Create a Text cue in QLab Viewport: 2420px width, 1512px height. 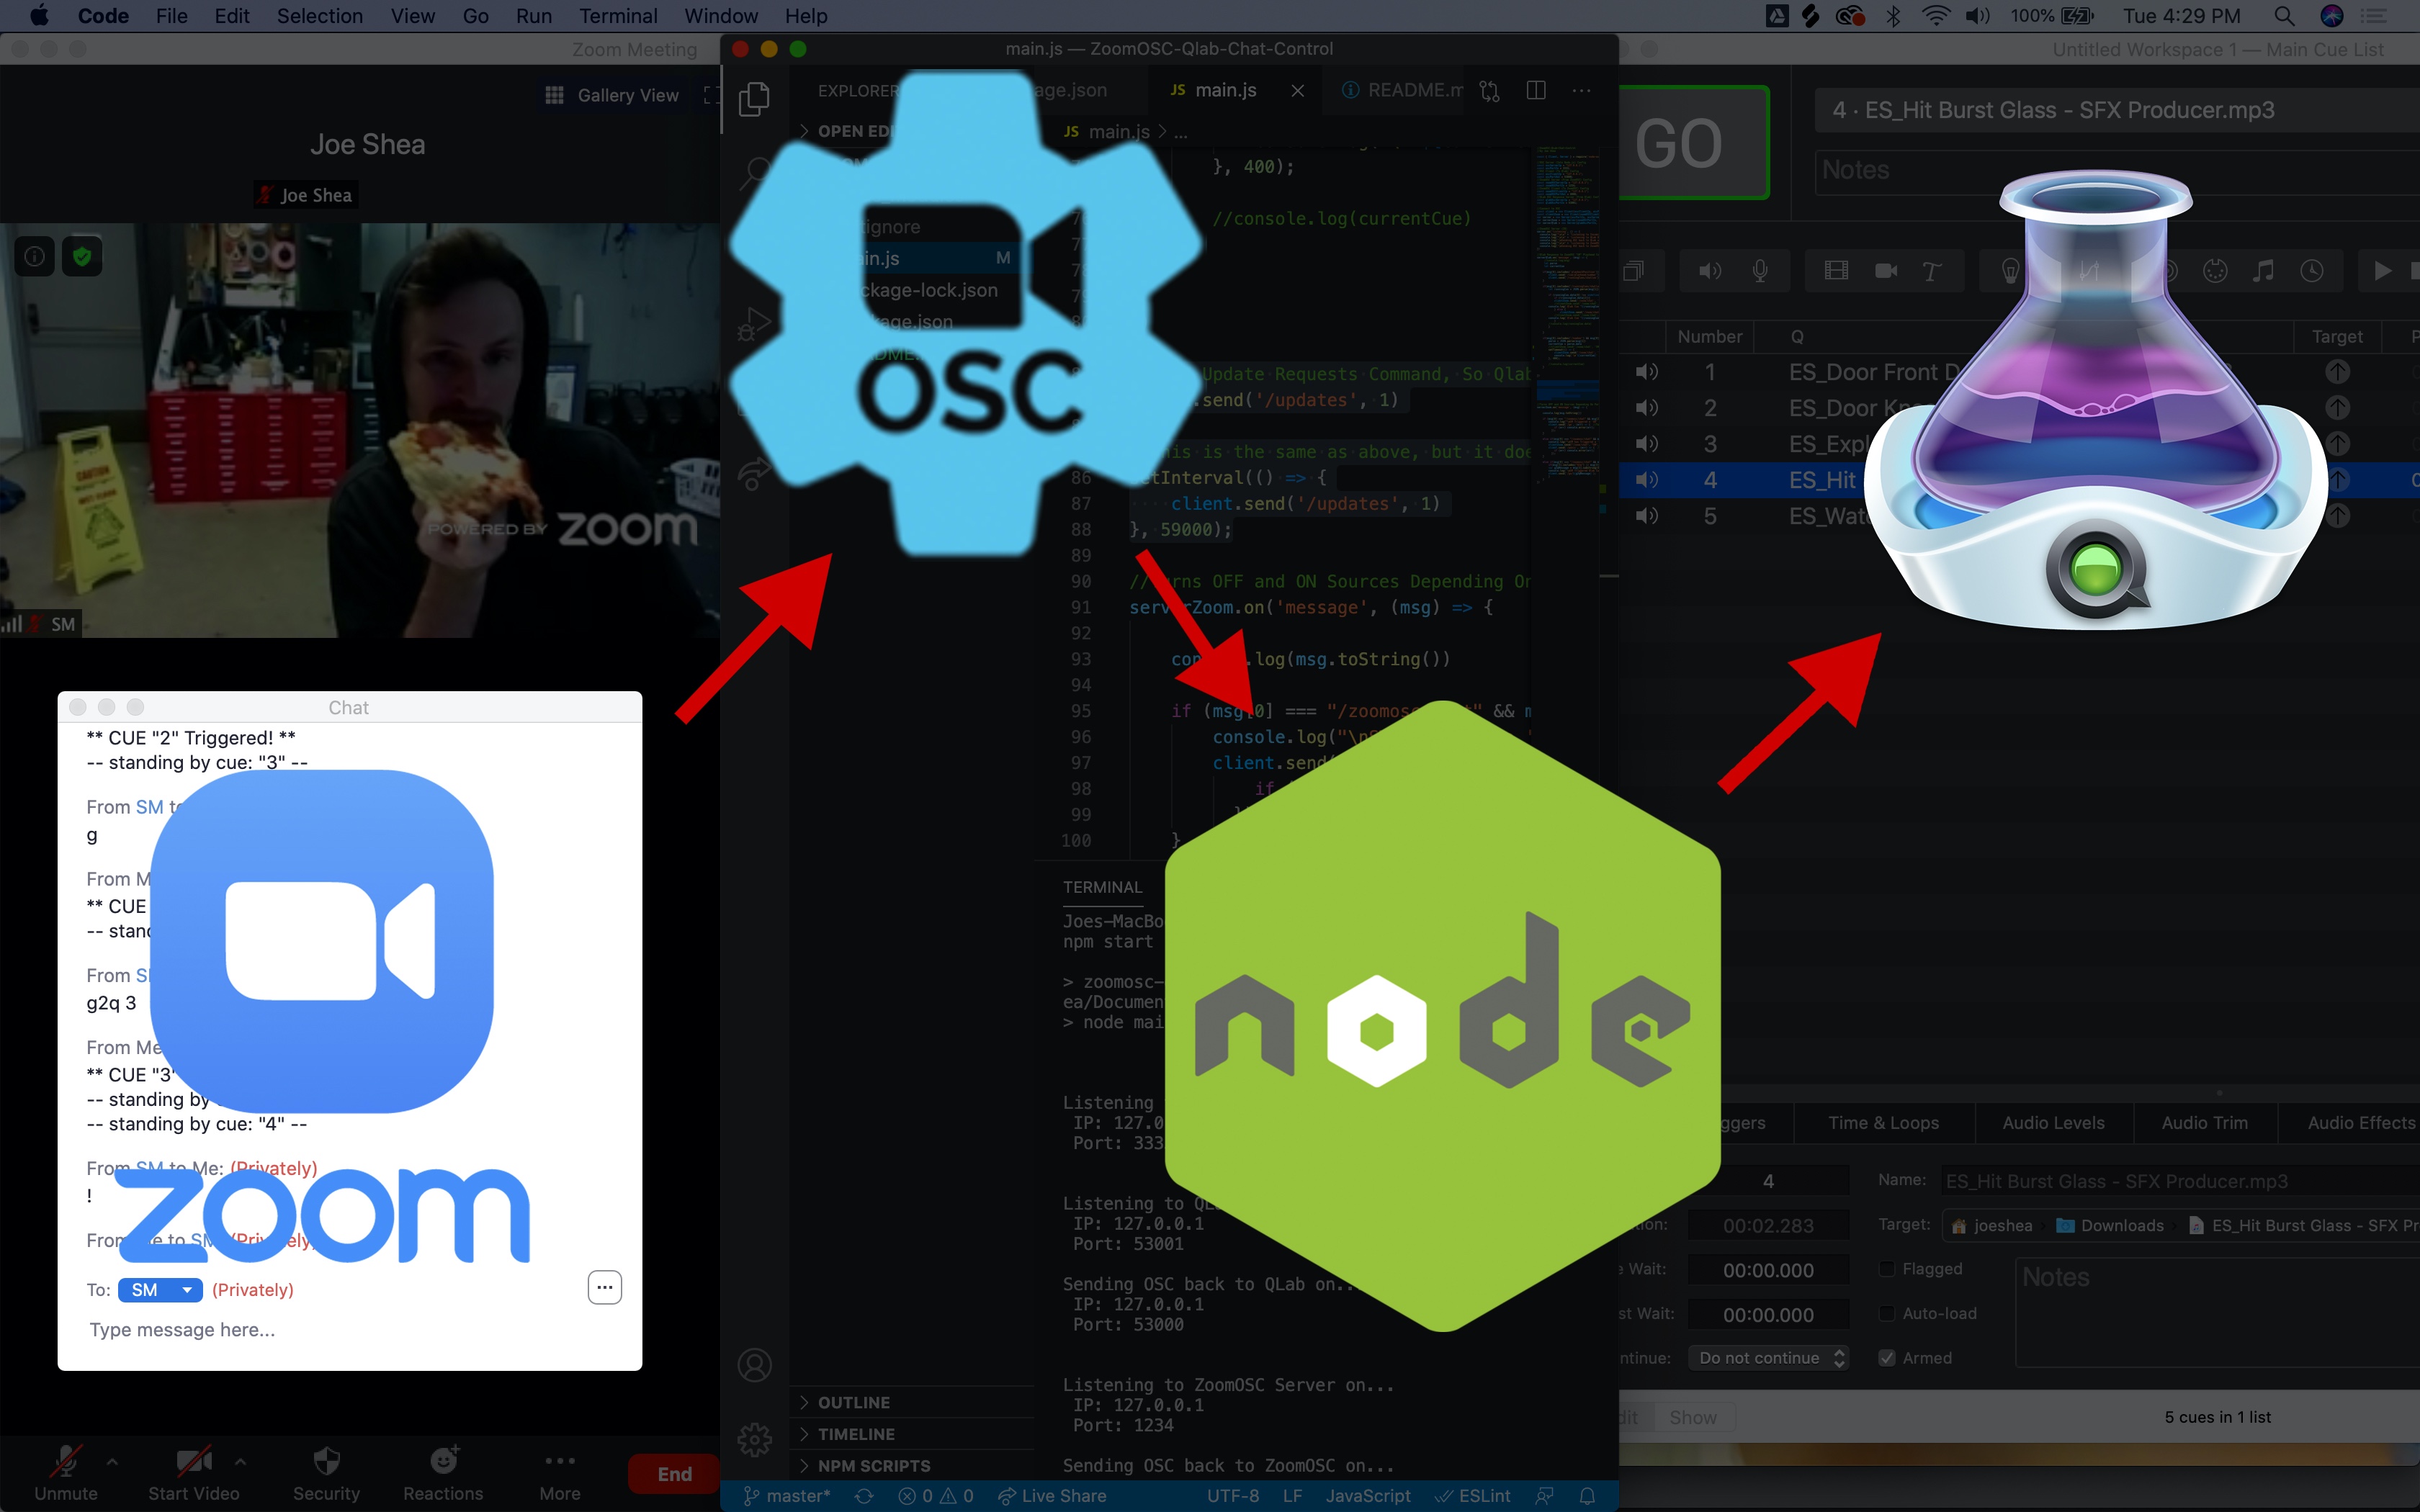click(1932, 270)
